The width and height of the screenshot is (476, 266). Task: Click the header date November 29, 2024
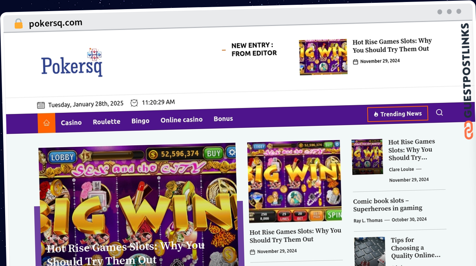coord(380,61)
